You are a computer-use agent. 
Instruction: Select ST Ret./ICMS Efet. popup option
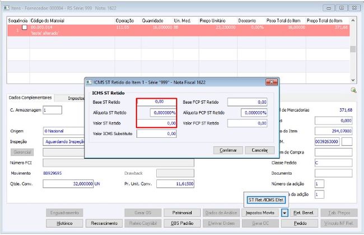tap(266, 200)
